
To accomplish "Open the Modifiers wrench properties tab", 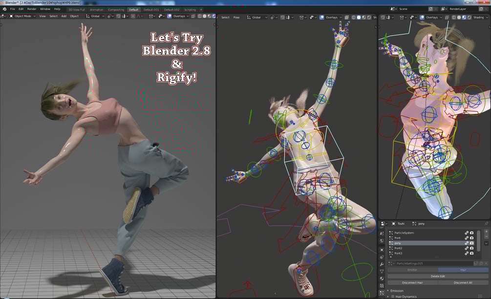I will point(382,264).
